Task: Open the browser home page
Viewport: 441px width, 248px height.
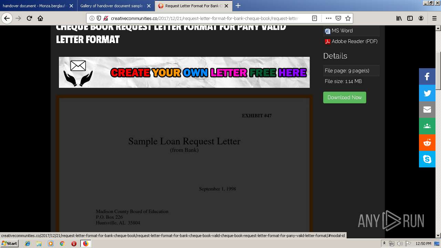Action: (40, 18)
